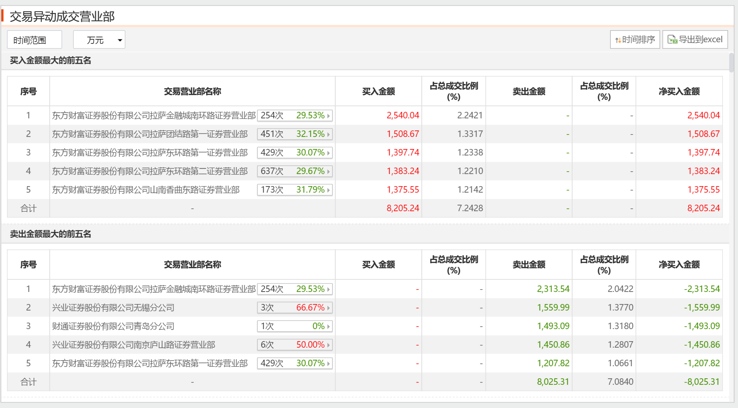Click the -1,207.82 net buy value

pos(702,363)
